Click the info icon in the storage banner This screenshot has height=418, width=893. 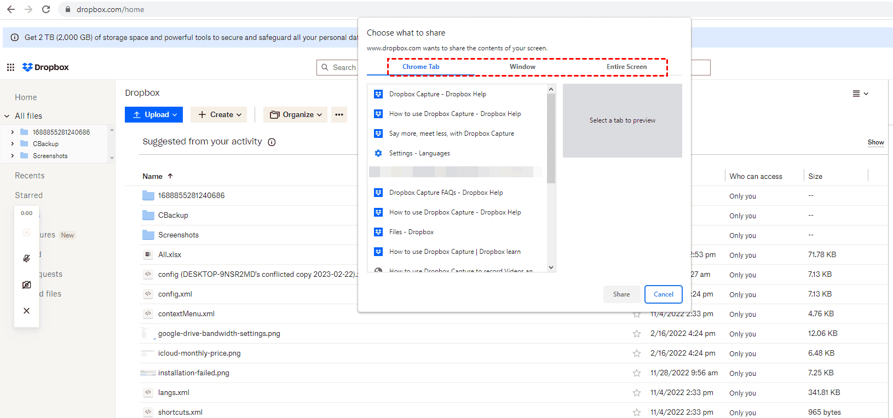(x=15, y=37)
